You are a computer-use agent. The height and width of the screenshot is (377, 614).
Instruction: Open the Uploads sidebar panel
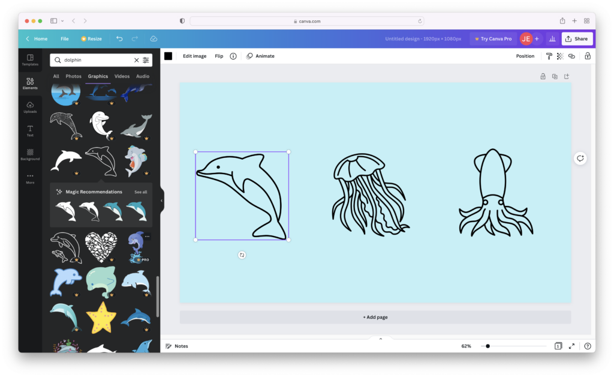click(30, 107)
